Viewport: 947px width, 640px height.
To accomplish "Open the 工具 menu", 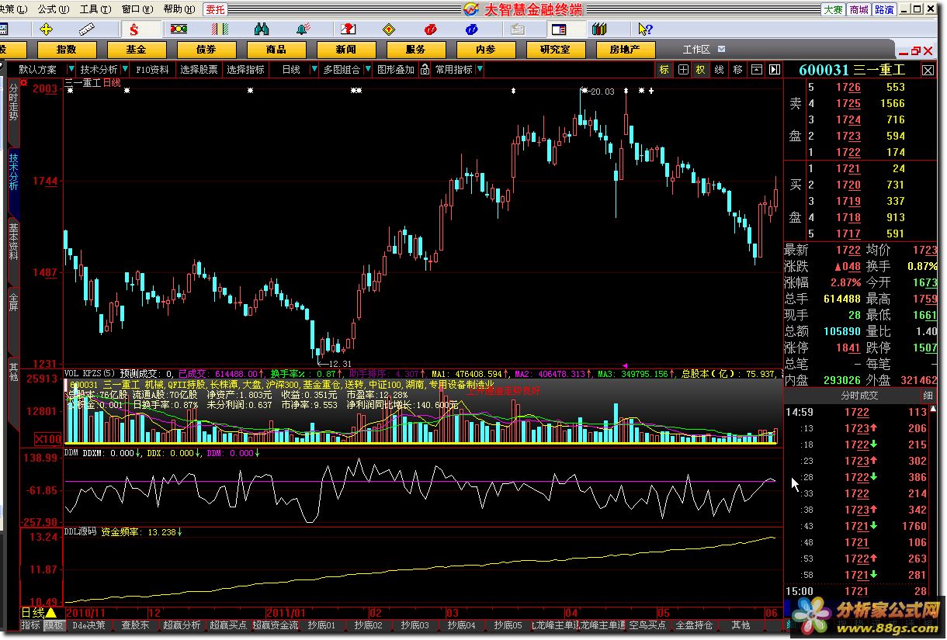I will tap(94, 9).
